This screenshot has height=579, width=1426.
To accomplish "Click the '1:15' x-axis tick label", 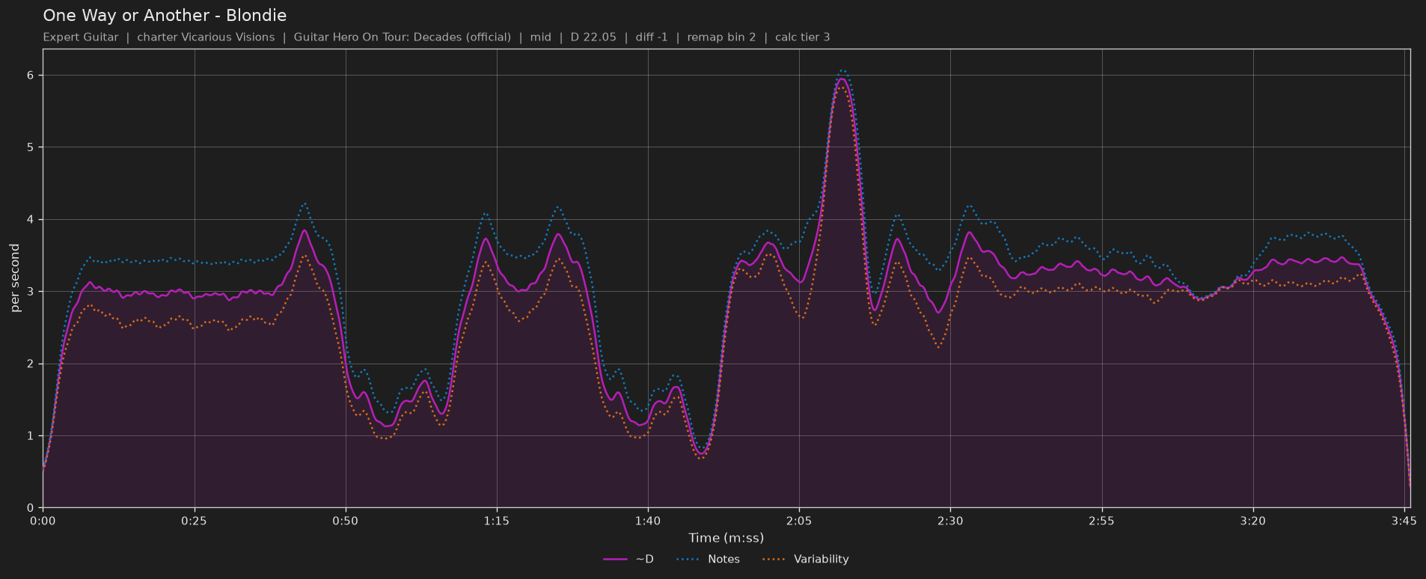I will [x=496, y=521].
